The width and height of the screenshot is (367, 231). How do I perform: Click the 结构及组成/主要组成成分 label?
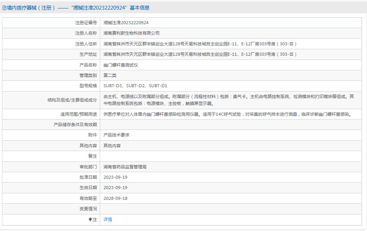point(72,100)
